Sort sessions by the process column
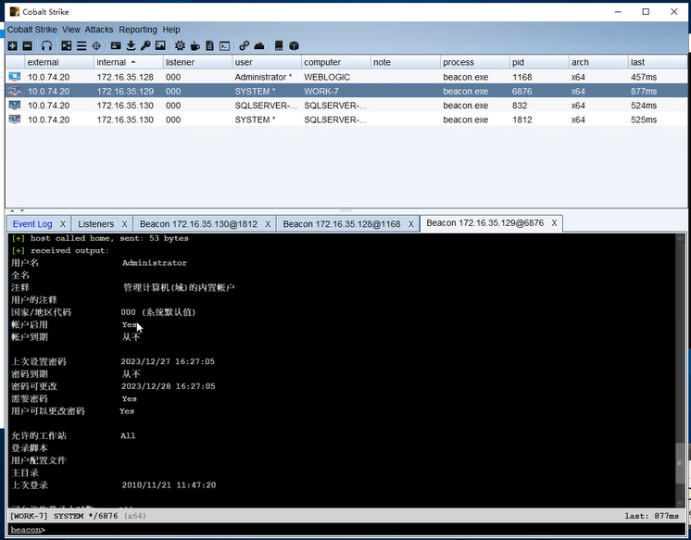Image resolution: width=691 pixels, height=540 pixels. pos(474,62)
